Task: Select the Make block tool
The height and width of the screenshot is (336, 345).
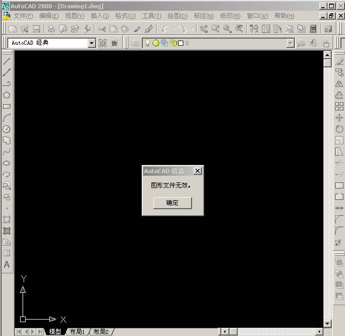Action: point(7,197)
